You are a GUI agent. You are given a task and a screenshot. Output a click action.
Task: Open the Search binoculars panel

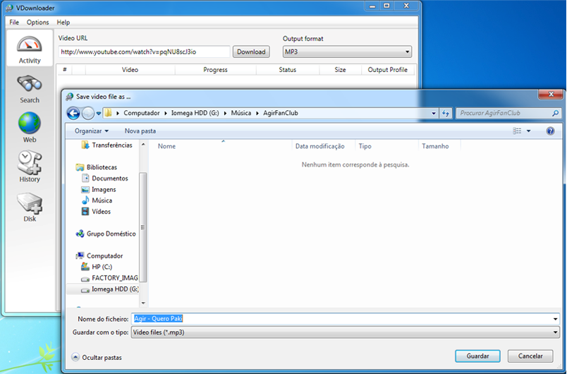(30, 90)
